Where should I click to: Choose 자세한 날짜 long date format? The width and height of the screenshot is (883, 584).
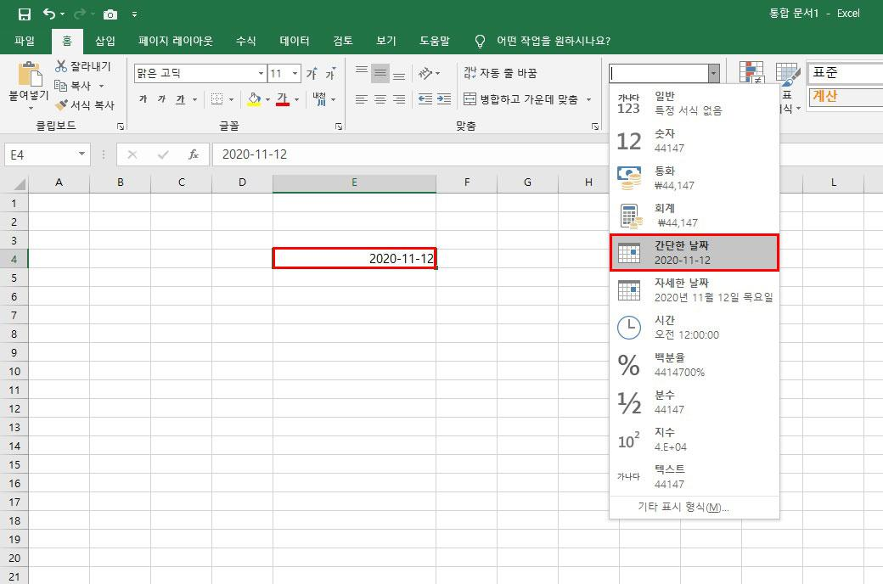[695, 290]
